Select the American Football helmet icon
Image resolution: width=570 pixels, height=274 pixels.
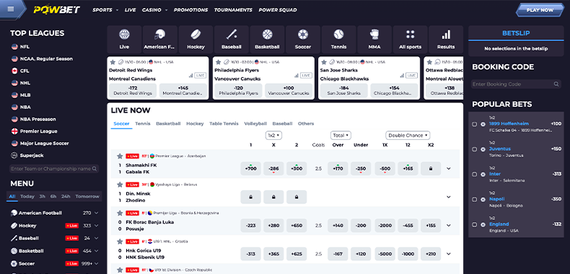[160, 35]
